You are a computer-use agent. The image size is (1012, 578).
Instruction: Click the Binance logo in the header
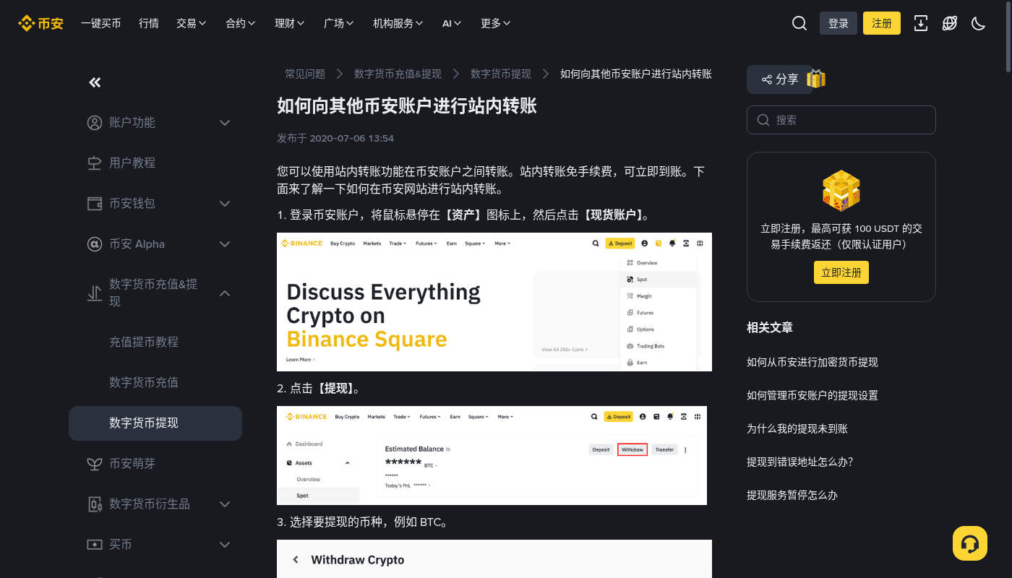40,23
